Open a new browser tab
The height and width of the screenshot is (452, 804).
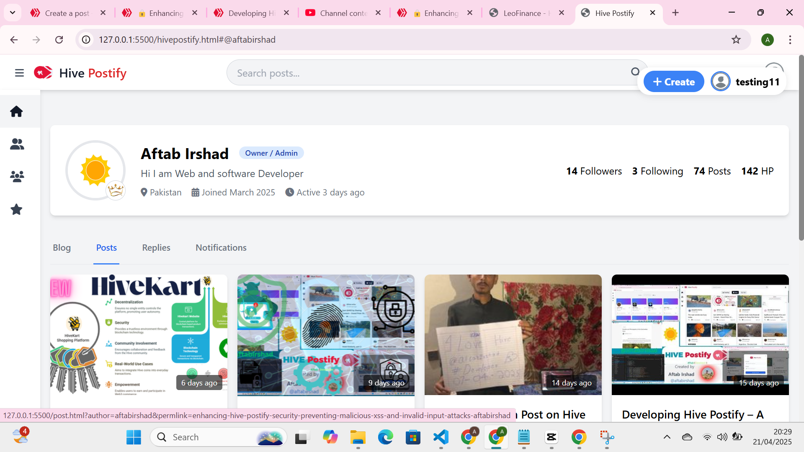[x=675, y=13]
